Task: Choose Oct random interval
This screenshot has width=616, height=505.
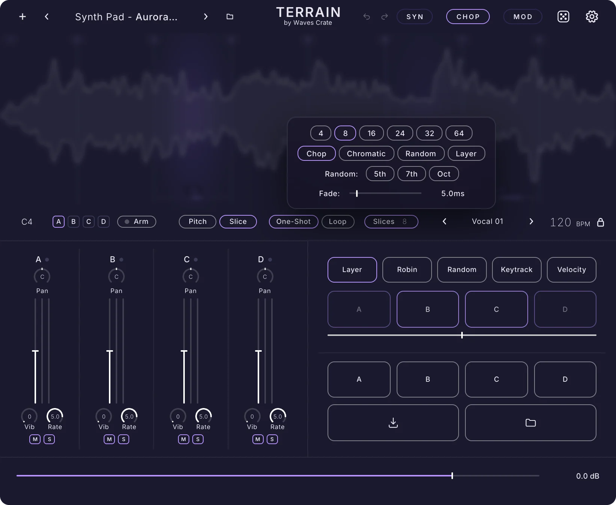Action: pos(444,174)
